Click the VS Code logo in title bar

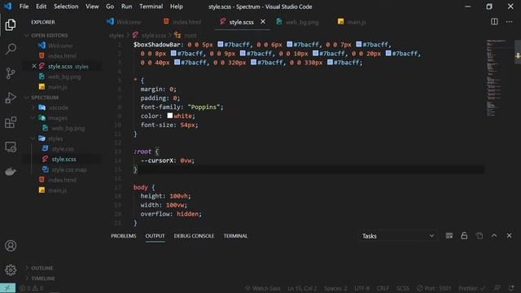[7, 7]
